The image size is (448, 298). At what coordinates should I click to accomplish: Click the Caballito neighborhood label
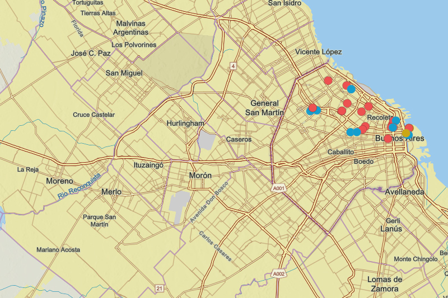[340, 152]
